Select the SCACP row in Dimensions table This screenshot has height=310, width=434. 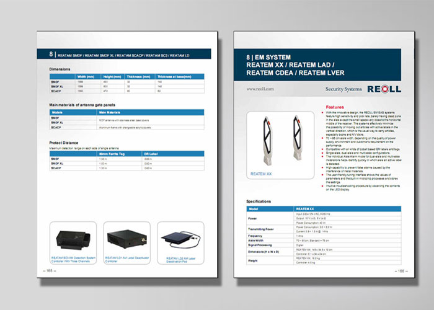point(126,91)
